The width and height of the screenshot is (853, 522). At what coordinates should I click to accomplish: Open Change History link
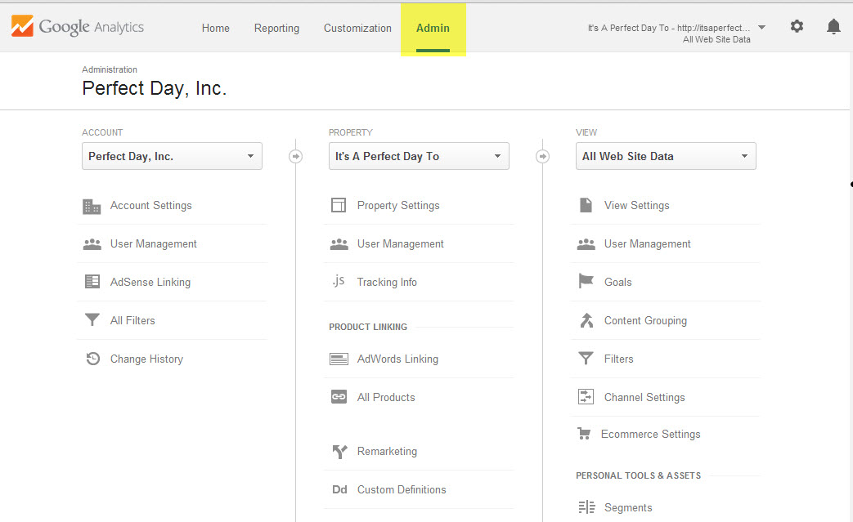(146, 359)
